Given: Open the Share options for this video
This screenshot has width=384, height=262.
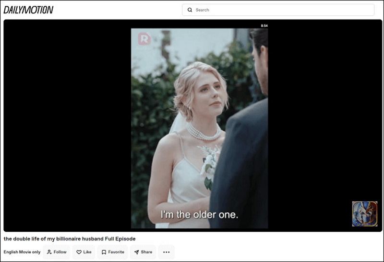Looking at the screenshot, I should pos(143,252).
